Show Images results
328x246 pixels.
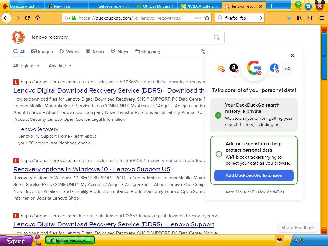coord(42,52)
